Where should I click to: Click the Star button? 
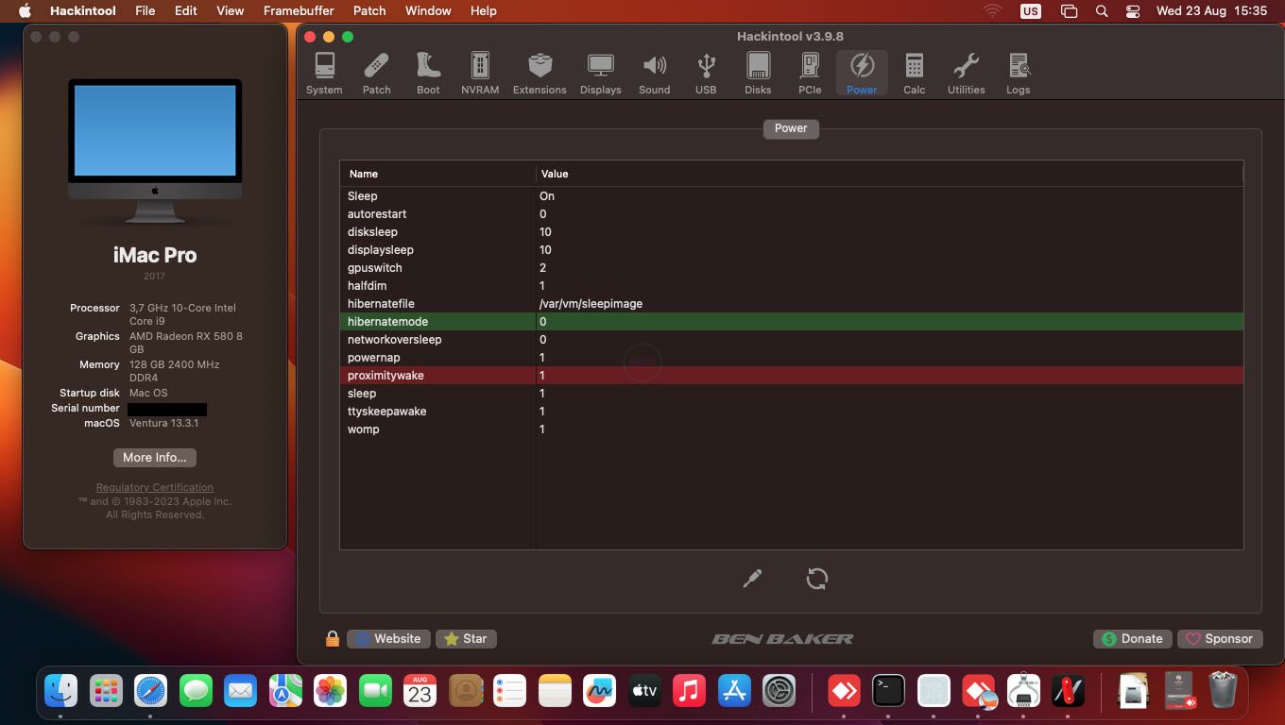coord(466,639)
